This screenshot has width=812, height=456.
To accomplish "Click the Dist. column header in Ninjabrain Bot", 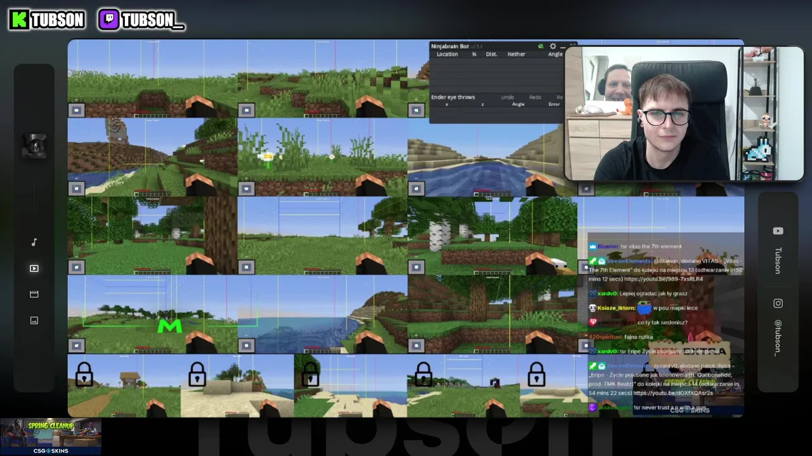I will click(492, 54).
